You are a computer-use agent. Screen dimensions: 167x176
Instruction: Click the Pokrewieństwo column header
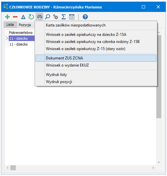[21, 33]
